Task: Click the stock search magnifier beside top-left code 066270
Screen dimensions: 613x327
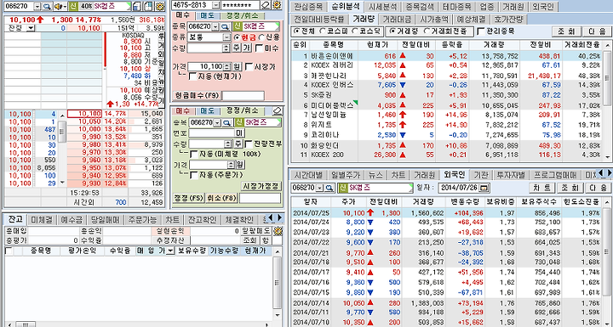Action: (x=47, y=6)
